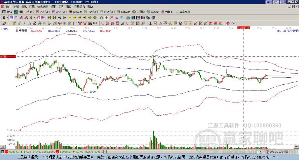This screenshot has height=160, width=299.
Task: Click the Md=8.2324 value
Action: tap(72, 31)
